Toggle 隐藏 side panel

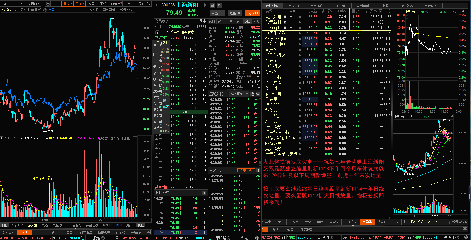140,4
